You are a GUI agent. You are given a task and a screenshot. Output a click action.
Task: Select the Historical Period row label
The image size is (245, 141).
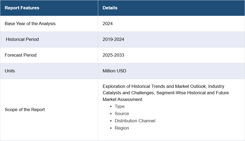tap(22, 39)
